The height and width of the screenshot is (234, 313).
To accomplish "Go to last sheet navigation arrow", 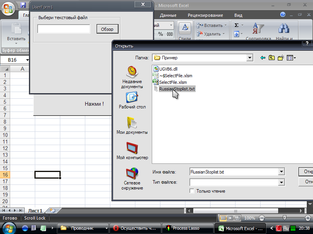I will tap(20, 210).
